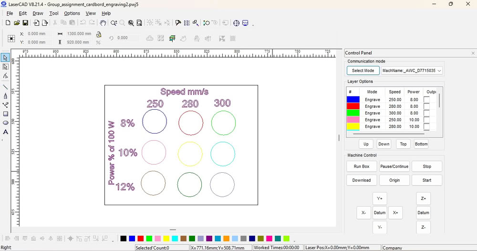Click the nine-point anchor reference grid icon
The width and height of the screenshot is (477, 251).
(x=11, y=38)
